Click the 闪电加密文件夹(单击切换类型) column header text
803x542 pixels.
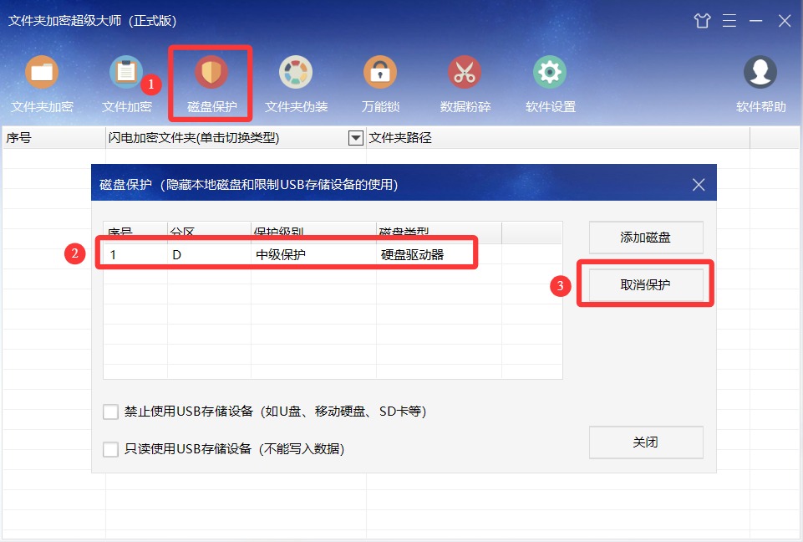coord(194,137)
